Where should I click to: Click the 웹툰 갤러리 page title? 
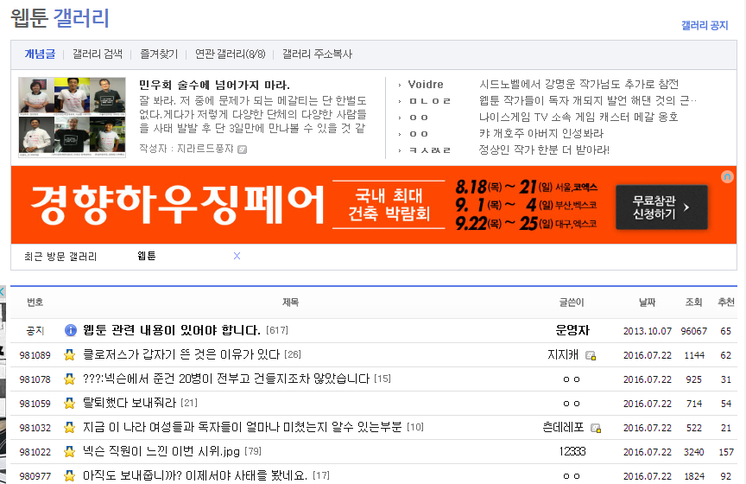(x=60, y=17)
